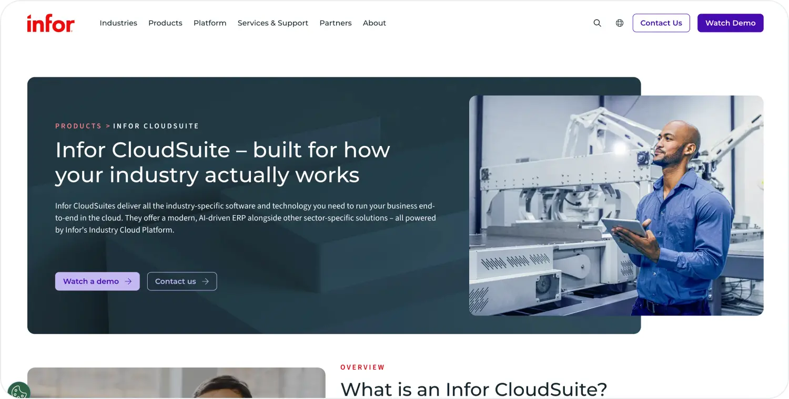Click the OVERVIEW section label
This screenshot has height=399, width=789.
[x=363, y=367]
